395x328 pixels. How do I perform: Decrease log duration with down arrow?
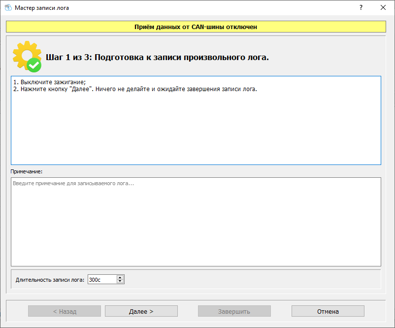120,281
